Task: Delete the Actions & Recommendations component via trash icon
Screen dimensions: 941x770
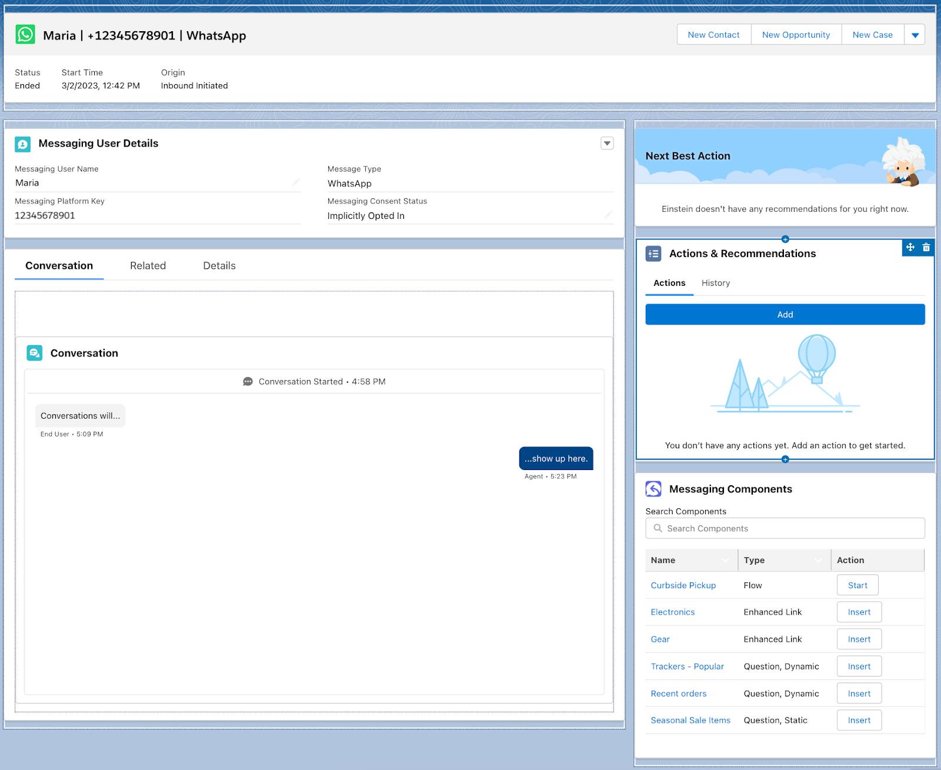Action: pyautogui.click(x=926, y=248)
